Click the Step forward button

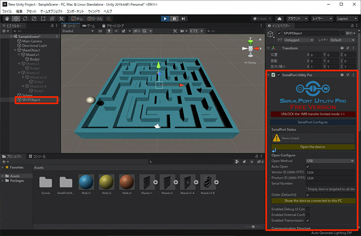coord(183,18)
